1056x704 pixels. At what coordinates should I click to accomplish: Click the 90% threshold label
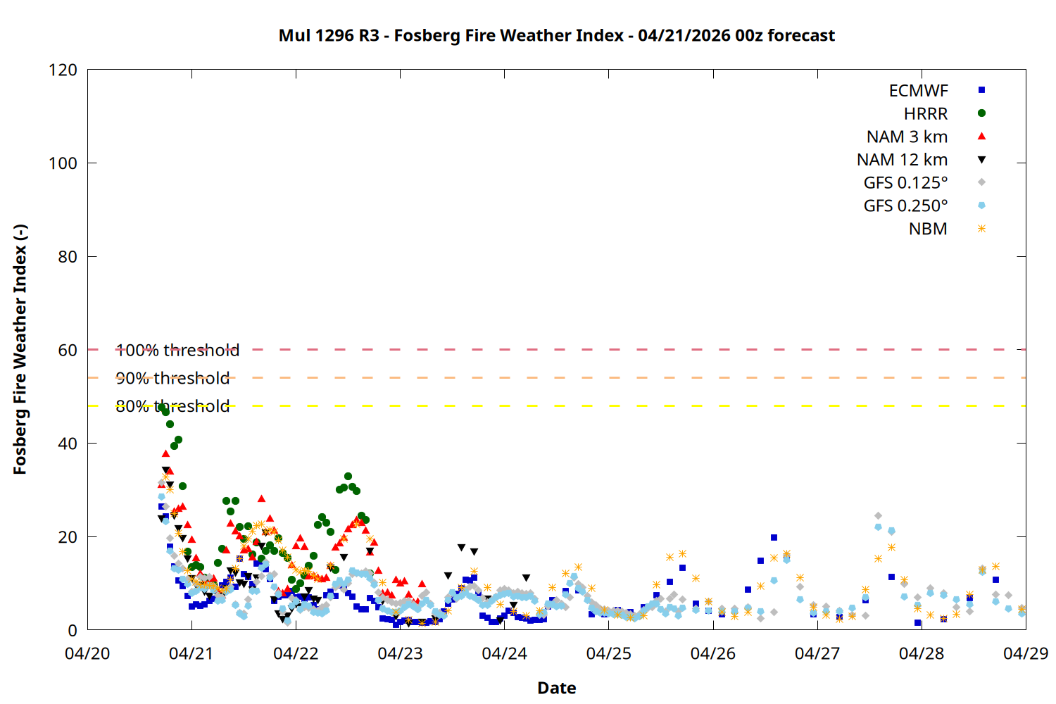click(x=172, y=379)
